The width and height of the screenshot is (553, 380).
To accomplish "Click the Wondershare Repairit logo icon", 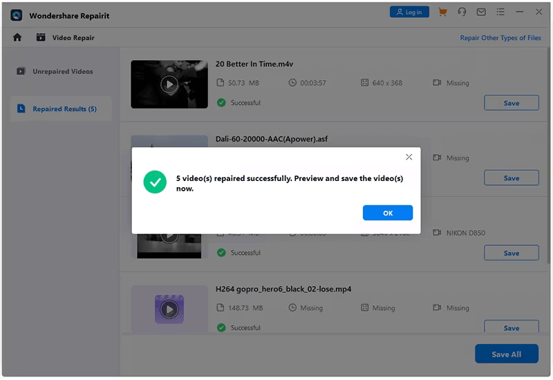I will (17, 15).
